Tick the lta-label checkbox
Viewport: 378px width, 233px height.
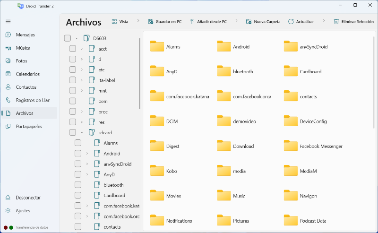tap(73, 80)
